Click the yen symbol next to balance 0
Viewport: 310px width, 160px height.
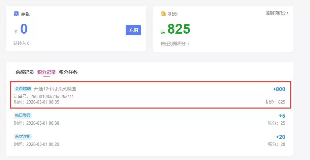click(x=16, y=32)
